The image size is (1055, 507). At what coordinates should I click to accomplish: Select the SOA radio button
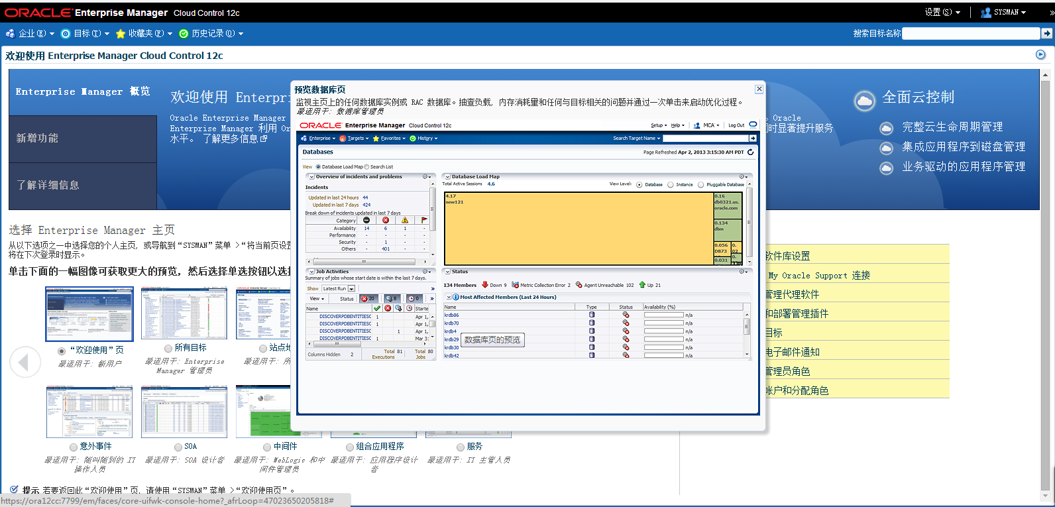coord(178,447)
